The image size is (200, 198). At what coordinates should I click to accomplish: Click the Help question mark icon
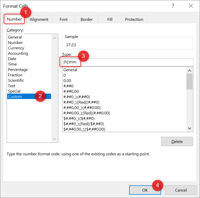[173, 6]
